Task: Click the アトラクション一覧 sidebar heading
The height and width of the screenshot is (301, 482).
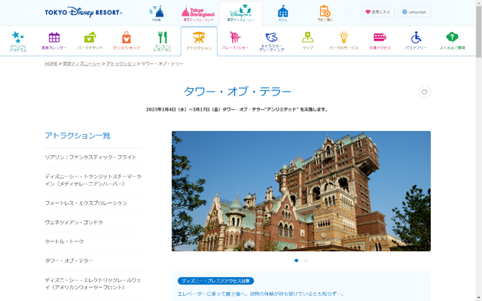Action: pyautogui.click(x=78, y=135)
